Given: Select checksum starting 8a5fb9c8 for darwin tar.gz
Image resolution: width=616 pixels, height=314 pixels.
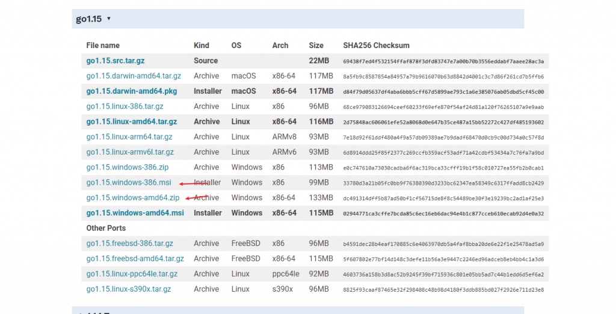Looking at the screenshot, I should coord(443,76).
